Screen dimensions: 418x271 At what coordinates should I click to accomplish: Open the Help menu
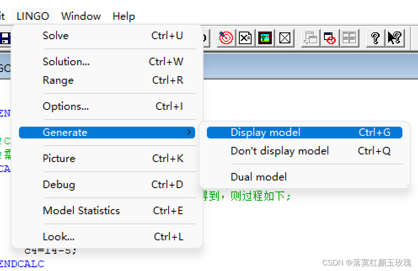124,16
